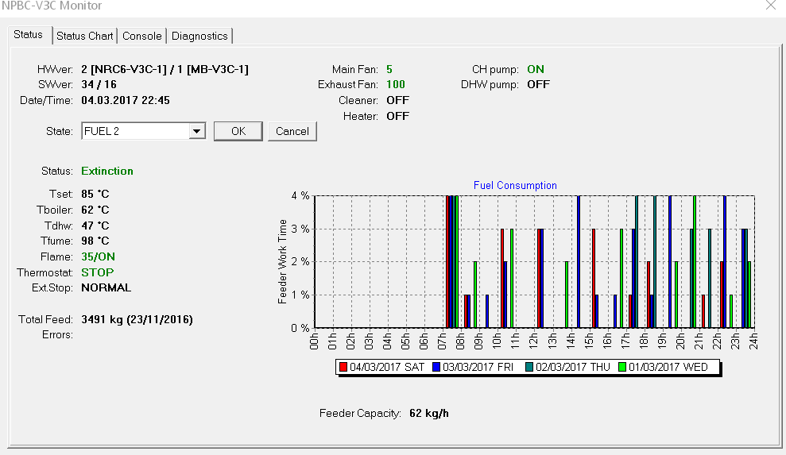Viewport: 786px width, 455px height.
Task: Click the Exhaust Fan value 100
Action: coord(396,84)
